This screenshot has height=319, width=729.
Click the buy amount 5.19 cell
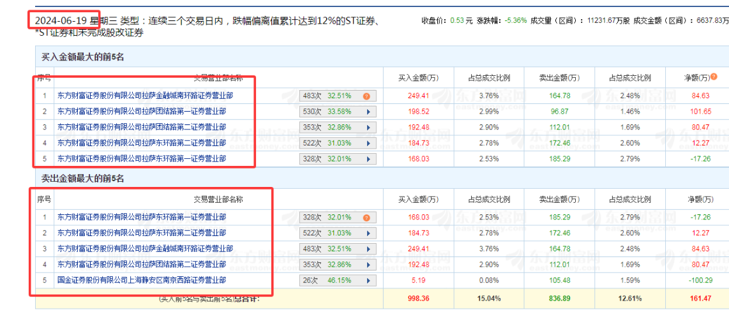coord(418,281)
